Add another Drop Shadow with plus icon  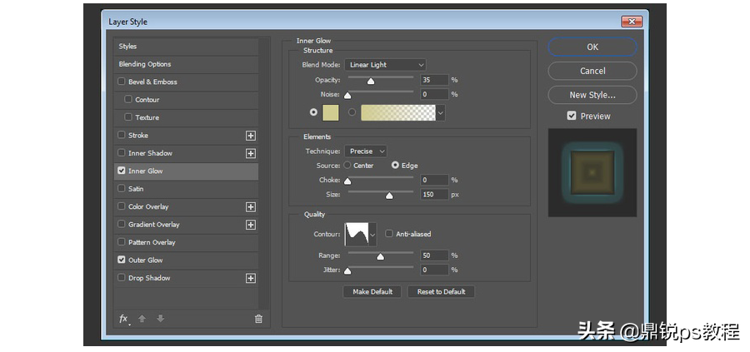pos(251,278)
